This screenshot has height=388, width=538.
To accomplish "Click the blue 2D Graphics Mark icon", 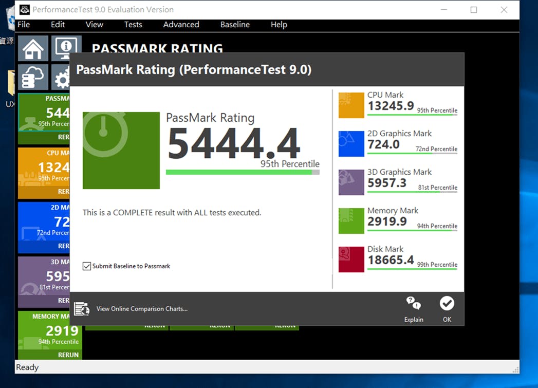I will click(351, 144).
